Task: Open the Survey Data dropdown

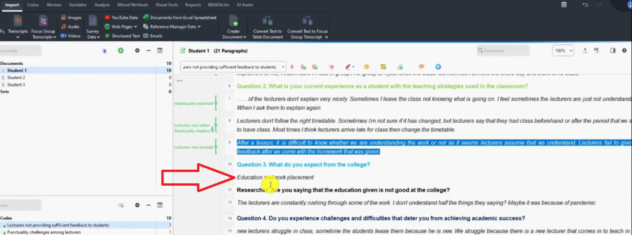Action: [93, 27]
